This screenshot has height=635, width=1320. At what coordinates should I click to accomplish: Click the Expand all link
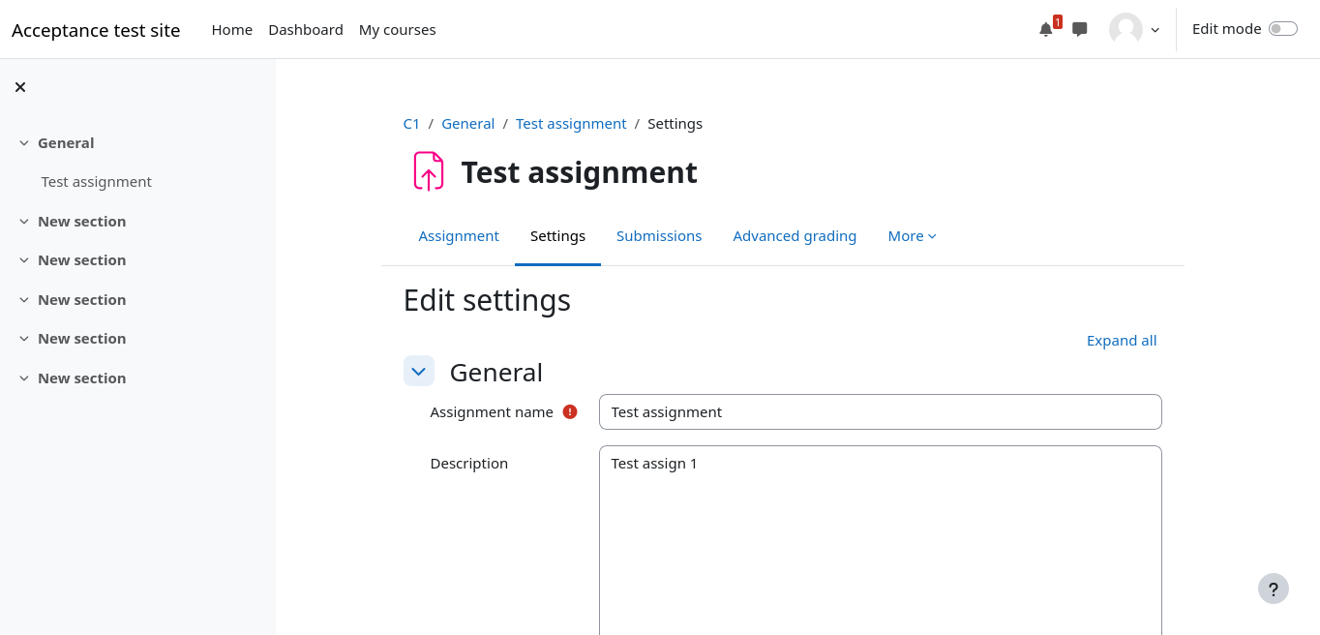point(1122,341)
